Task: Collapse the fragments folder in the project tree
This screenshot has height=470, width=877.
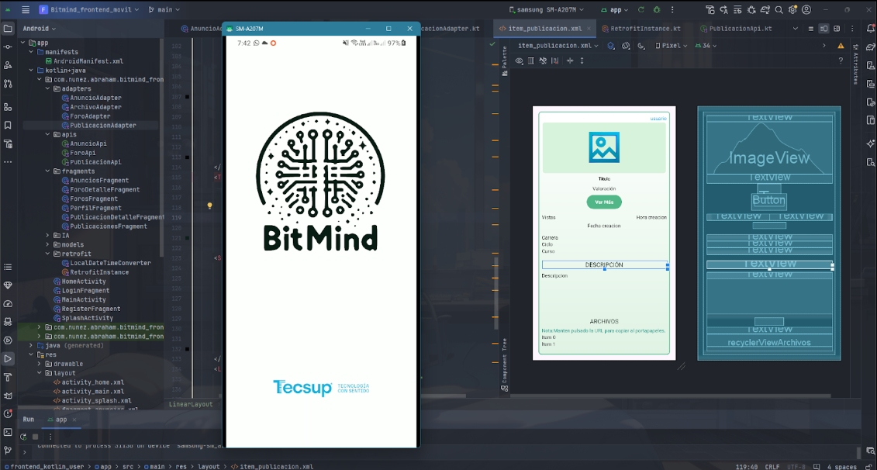Action: pyautogui.click(x=46, y=171)
